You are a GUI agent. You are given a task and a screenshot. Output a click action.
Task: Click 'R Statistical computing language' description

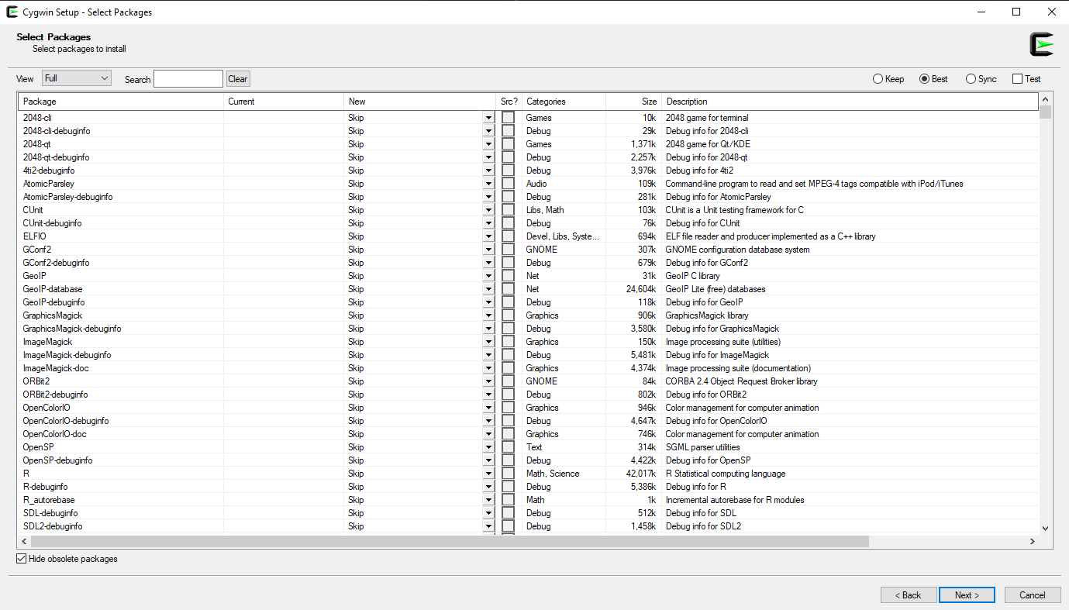726,474
